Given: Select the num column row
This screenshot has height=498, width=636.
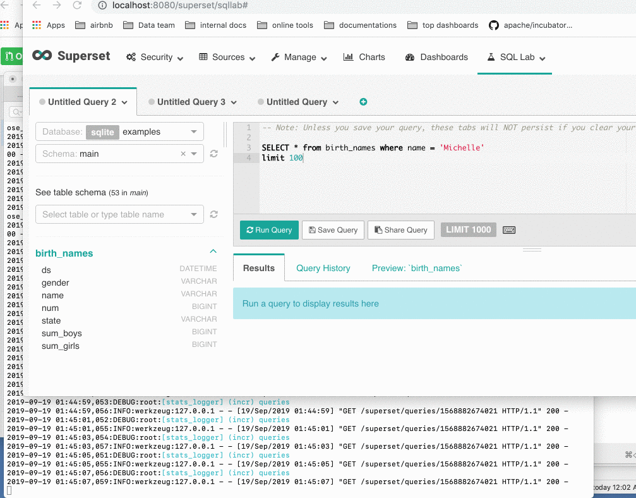Looking at the screenshot, I should [x=129, y=307].
